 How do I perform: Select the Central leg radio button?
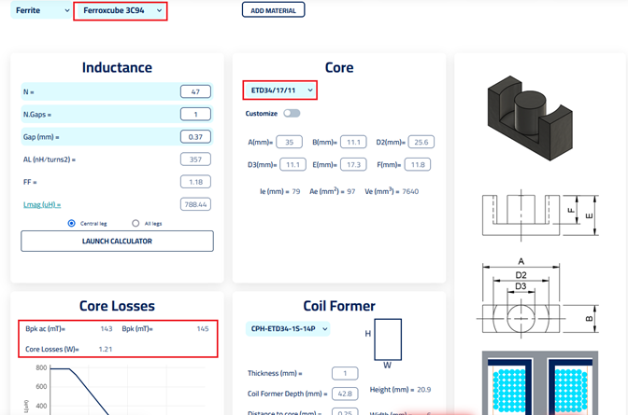pyautogui.click(x=71, y=223)
